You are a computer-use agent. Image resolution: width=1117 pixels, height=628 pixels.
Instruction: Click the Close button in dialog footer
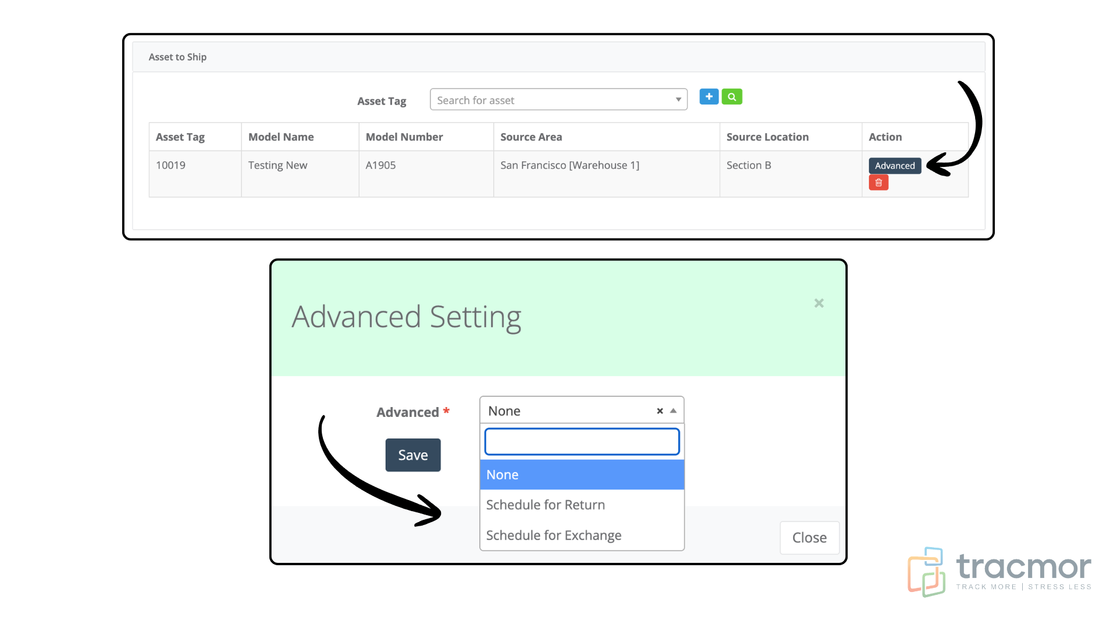(809, 537)
